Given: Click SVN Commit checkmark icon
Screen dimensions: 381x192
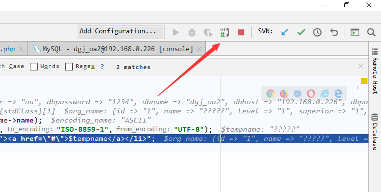Looking at the screenshot, I should click(301, 32).
